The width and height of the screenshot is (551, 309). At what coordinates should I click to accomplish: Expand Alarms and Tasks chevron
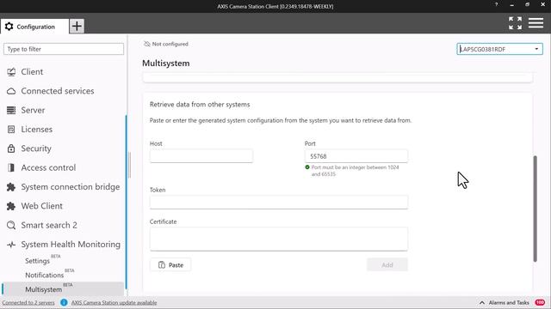(x=482, y=303)
